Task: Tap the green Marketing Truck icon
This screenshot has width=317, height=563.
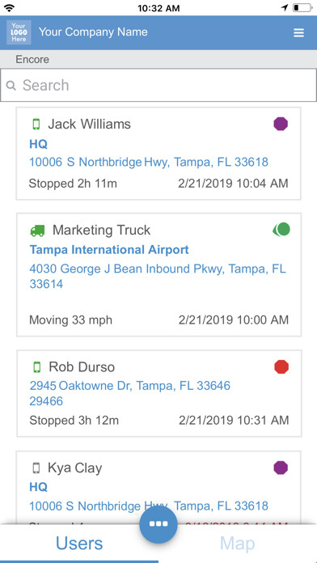Action: 37,231
